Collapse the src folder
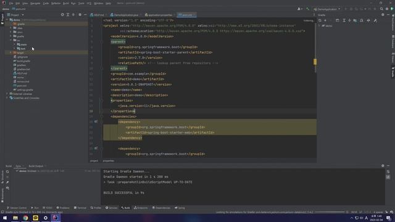This screenshot has width=395, height=222. pyautogui.click(x=10, y=40)
